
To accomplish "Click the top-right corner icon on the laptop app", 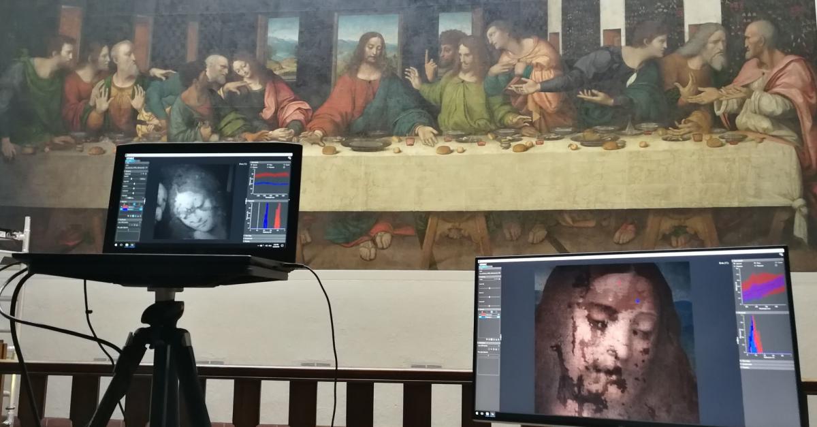I will coord(289,158).
